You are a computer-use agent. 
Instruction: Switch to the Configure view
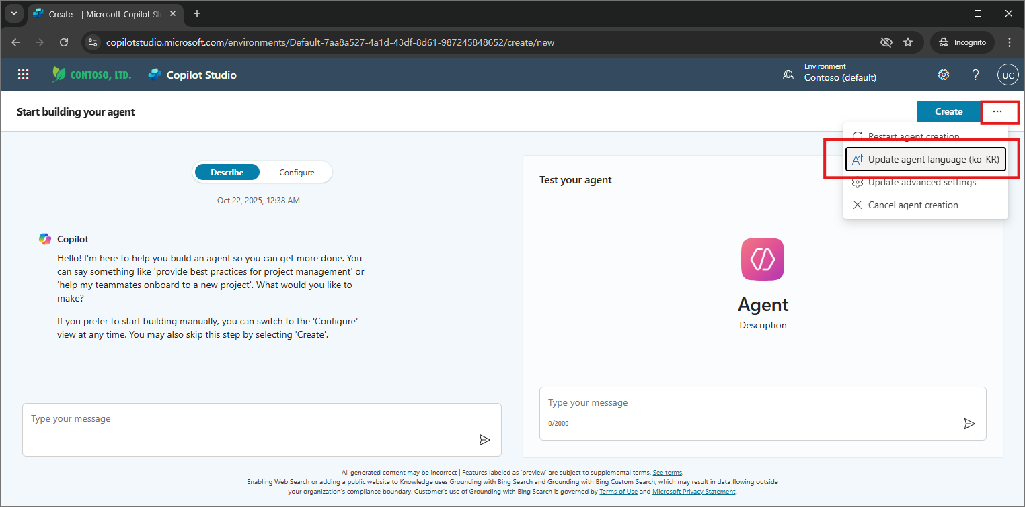point(297,173)
